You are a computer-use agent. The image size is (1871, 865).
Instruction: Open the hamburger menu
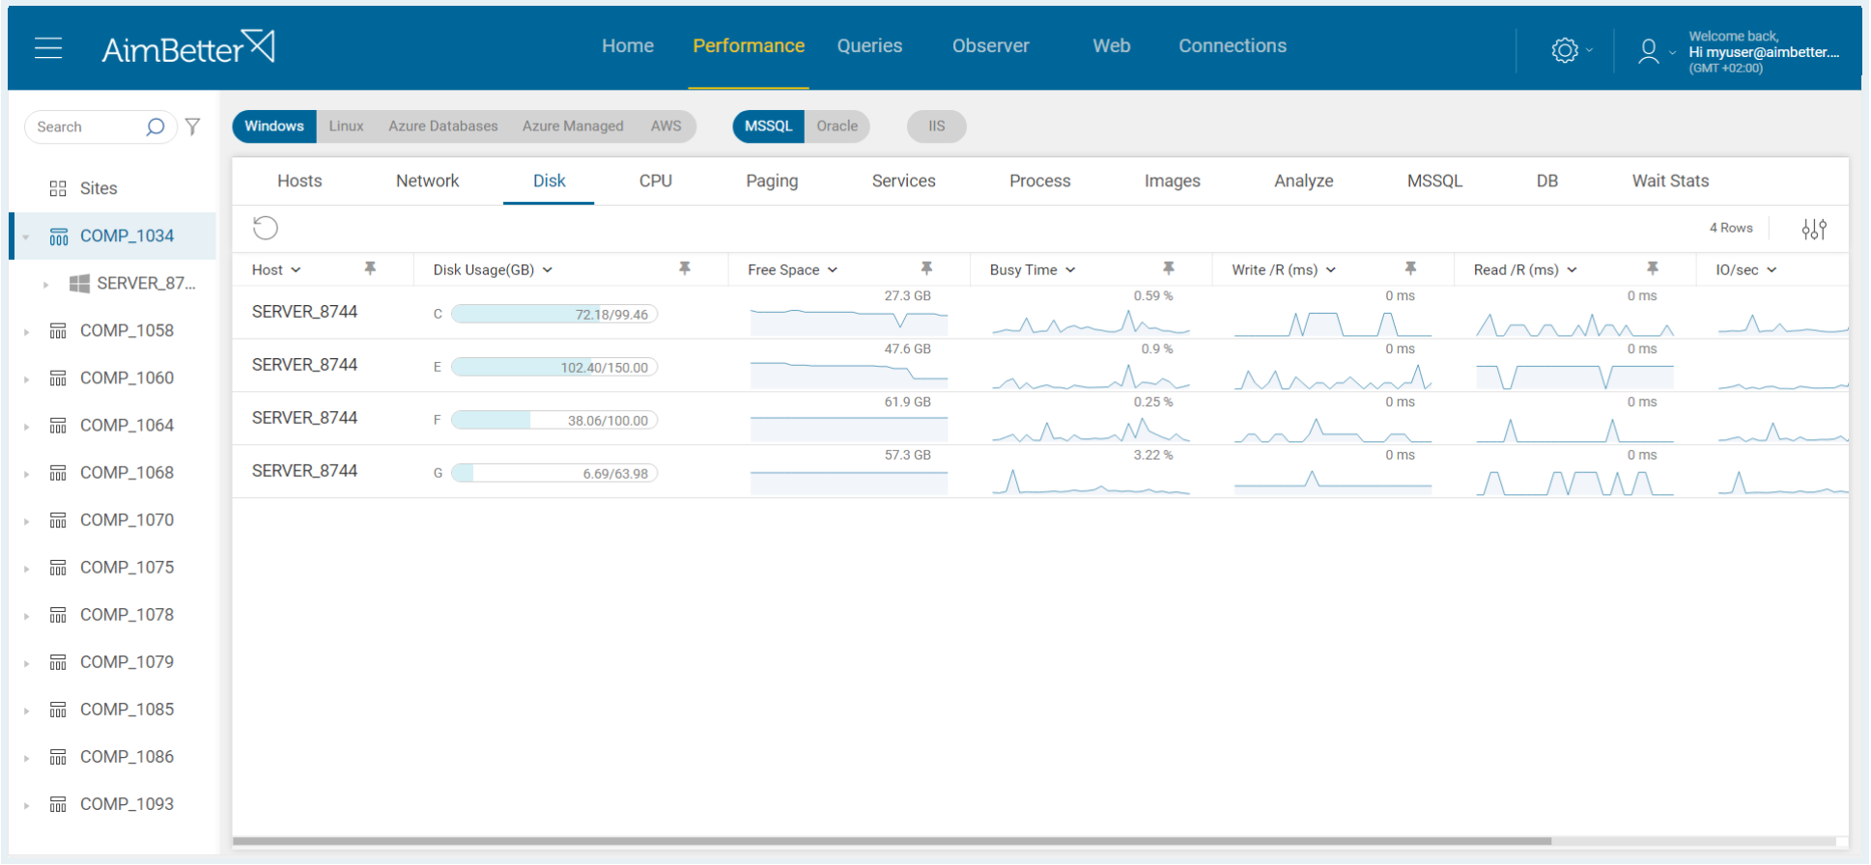tap(48, 47)
